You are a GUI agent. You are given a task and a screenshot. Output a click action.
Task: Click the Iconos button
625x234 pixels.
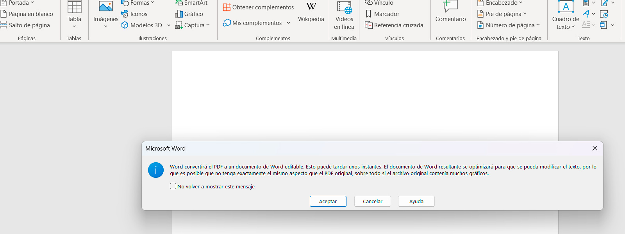(134, 14)
